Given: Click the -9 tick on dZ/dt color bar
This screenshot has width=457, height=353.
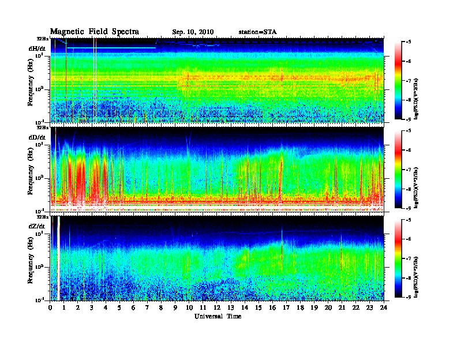Looking at the screenshot, I should [409, 297].
